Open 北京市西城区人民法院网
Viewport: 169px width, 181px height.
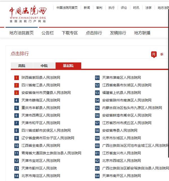[121, 161]
